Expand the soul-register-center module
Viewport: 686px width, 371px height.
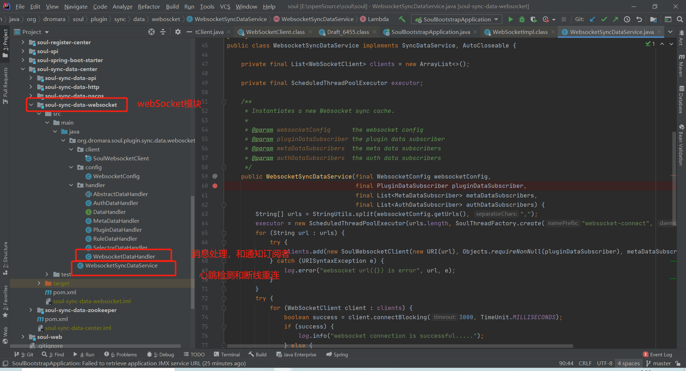point(23,42)
